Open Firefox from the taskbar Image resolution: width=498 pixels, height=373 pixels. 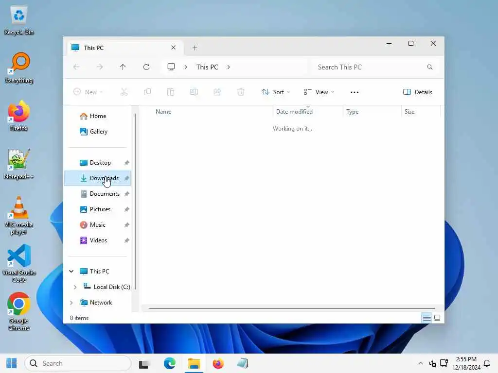[x=218, y=363]
